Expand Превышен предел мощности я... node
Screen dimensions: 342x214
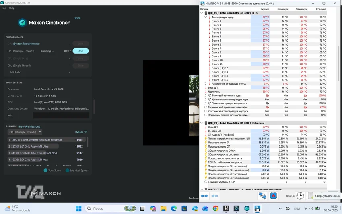click(x=206, y=103)
